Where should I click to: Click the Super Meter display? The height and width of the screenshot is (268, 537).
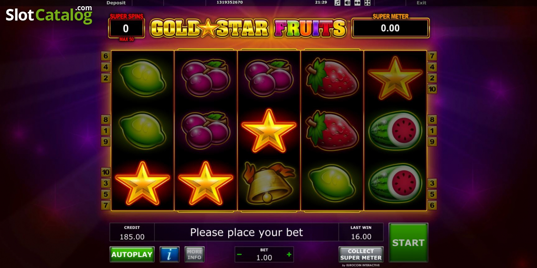pos(390,28)
